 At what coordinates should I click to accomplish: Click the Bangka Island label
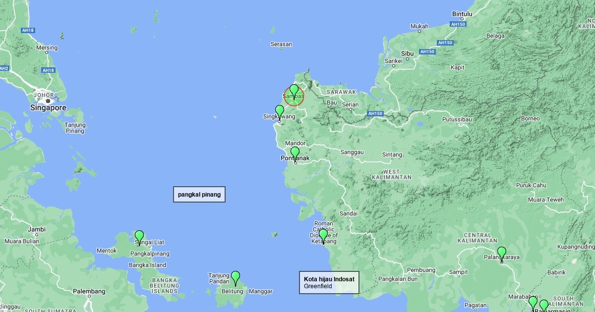point(147,265)
